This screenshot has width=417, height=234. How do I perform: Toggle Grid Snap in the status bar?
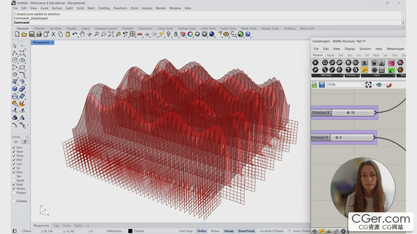tap(186, 231)
